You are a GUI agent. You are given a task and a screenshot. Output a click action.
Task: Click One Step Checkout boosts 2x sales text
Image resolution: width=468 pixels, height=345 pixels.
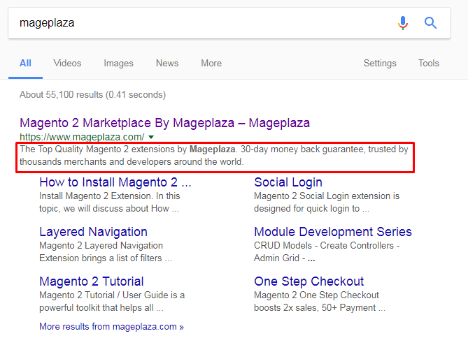[320, 301]
